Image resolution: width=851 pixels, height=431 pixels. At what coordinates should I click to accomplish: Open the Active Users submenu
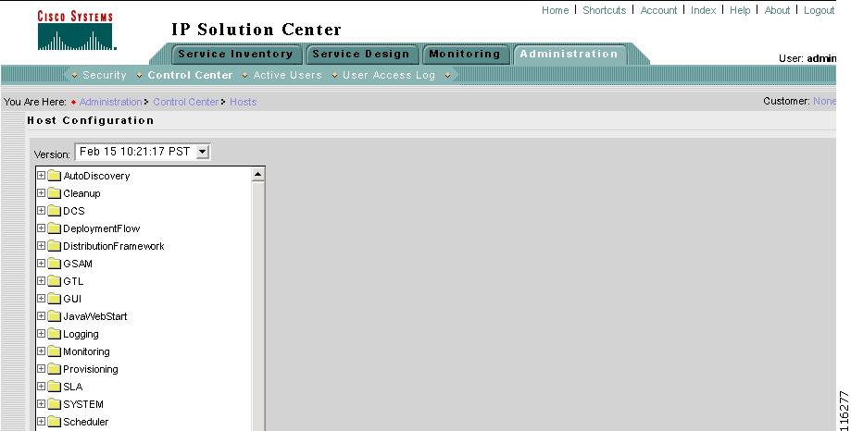[287, 75]
